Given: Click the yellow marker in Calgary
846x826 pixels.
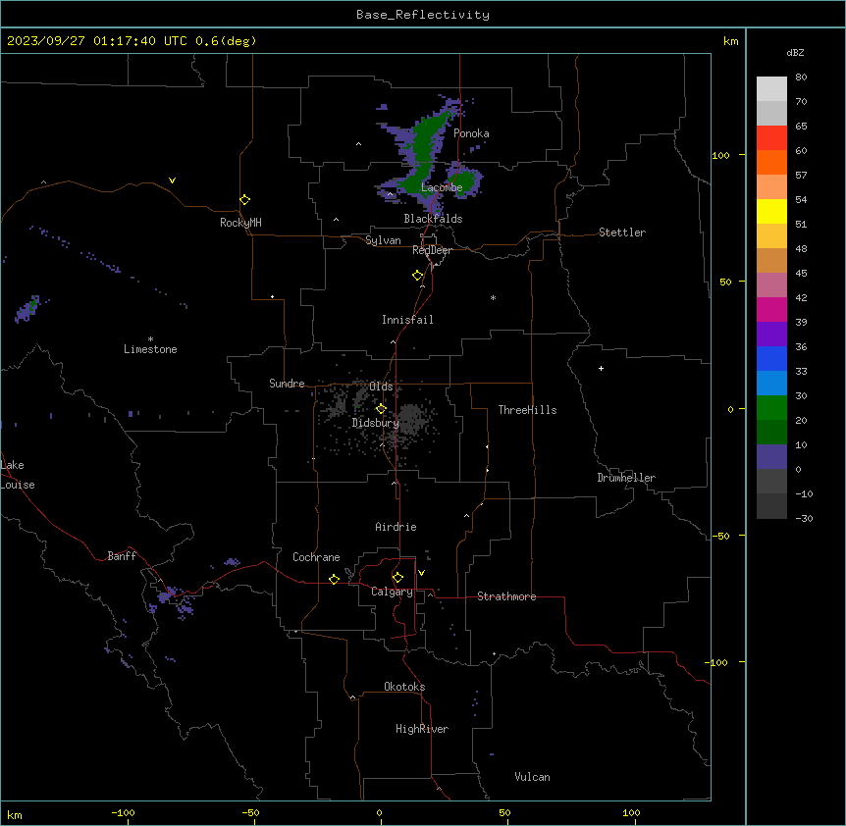Looking at the screenshot, I should click(x=397, y=578).
